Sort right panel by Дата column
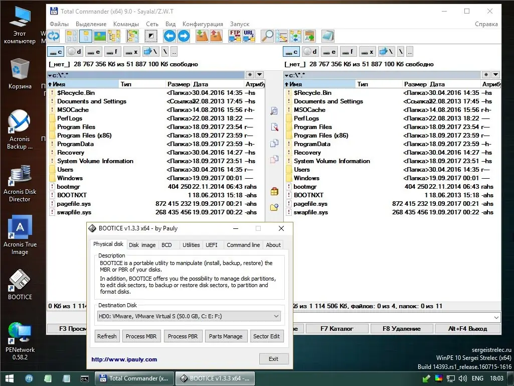Screen dimensions: 514x386 point(455,84)
